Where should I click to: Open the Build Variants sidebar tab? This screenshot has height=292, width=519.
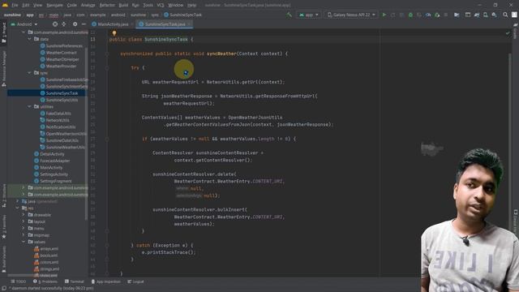4,260
